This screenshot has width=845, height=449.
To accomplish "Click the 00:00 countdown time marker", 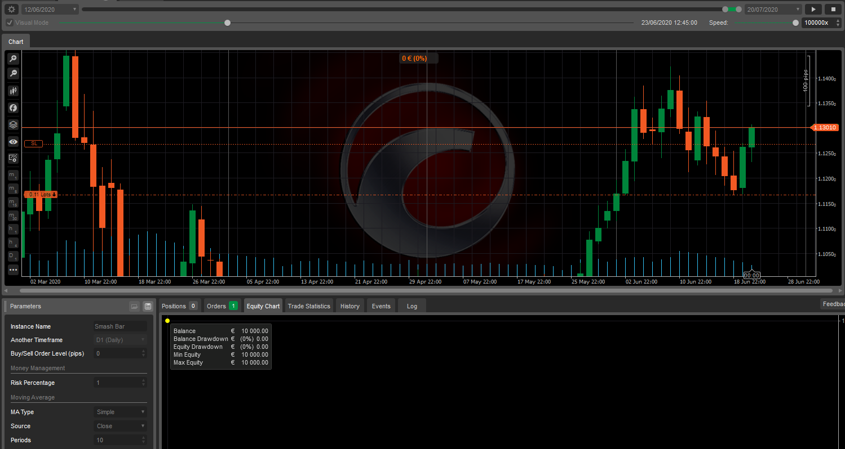I will coord(751,275).
